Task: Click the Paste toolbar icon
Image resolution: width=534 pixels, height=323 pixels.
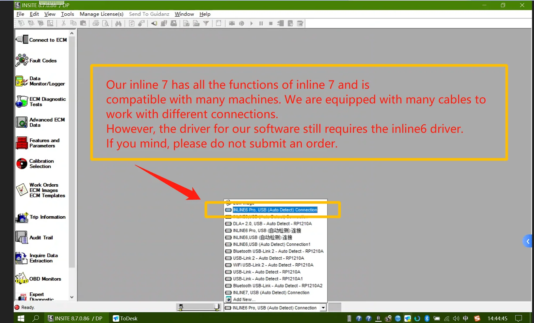Action: pyautogui.click(x=83, y=23)
